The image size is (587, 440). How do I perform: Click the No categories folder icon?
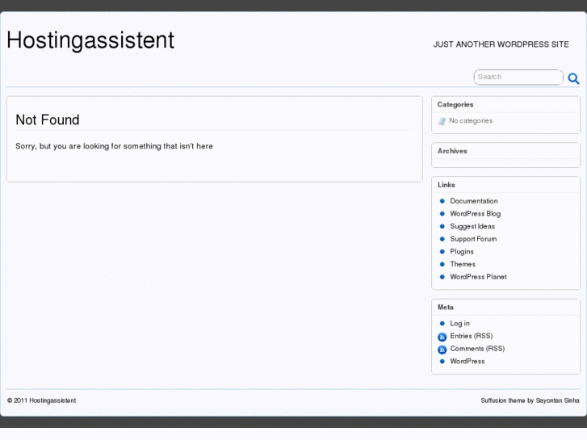pos(442,121)
